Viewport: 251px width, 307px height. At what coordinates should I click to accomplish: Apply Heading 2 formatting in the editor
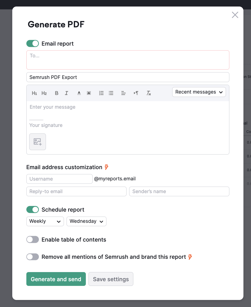click(x=44, y=93)
